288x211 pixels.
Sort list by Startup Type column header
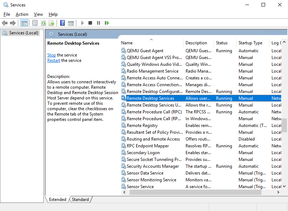pyautogui.click(x=250, y=43)
